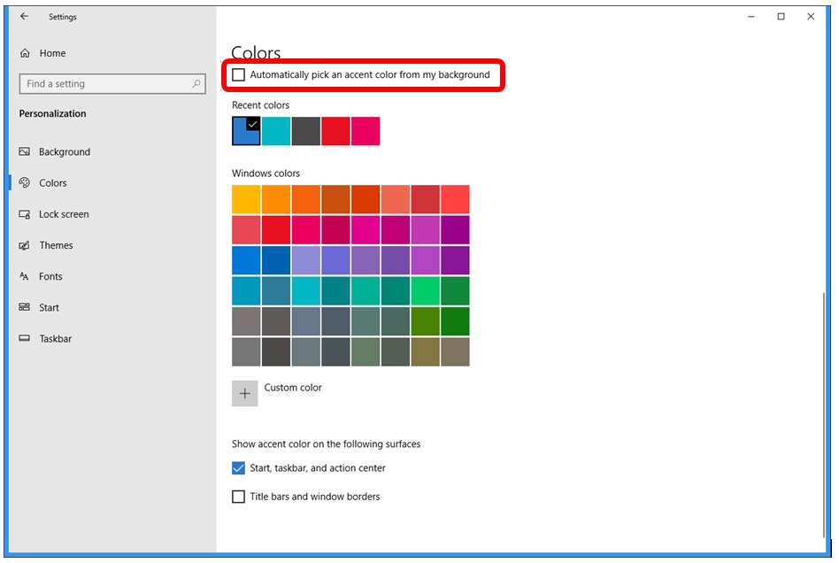Click the Find a setting search box

click(104, 84)
